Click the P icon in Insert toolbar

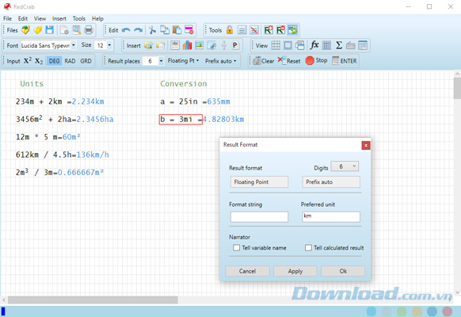click(x=235, y=45)
